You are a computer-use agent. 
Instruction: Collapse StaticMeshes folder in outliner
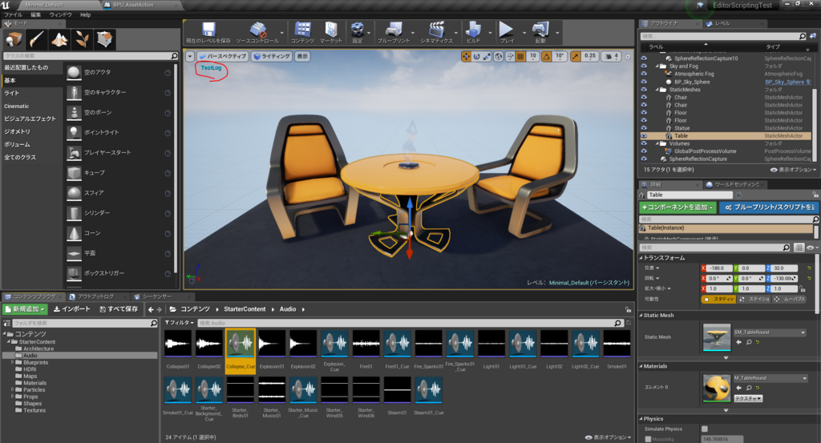657,90
